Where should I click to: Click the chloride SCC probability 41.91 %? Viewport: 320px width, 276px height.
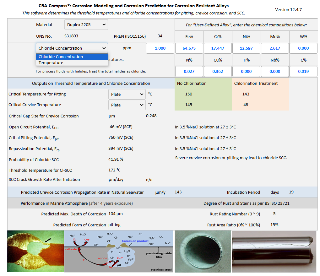click(116, 159)
